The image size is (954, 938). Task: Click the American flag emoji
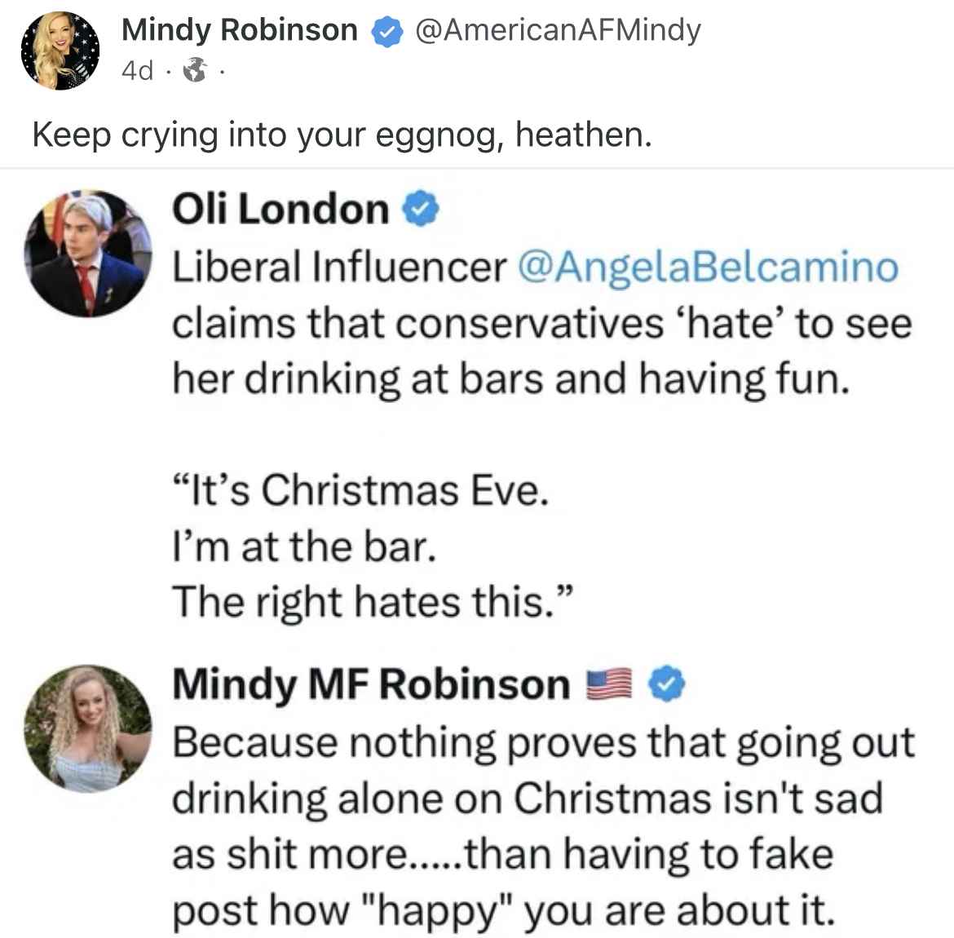point(611,684)
